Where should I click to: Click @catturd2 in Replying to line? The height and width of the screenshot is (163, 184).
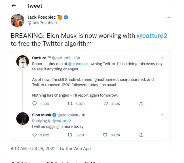62,121
